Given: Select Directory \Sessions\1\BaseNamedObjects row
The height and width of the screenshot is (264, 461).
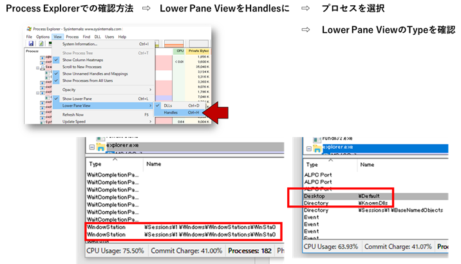Looking at the screenshot, I should click(376, 210).
